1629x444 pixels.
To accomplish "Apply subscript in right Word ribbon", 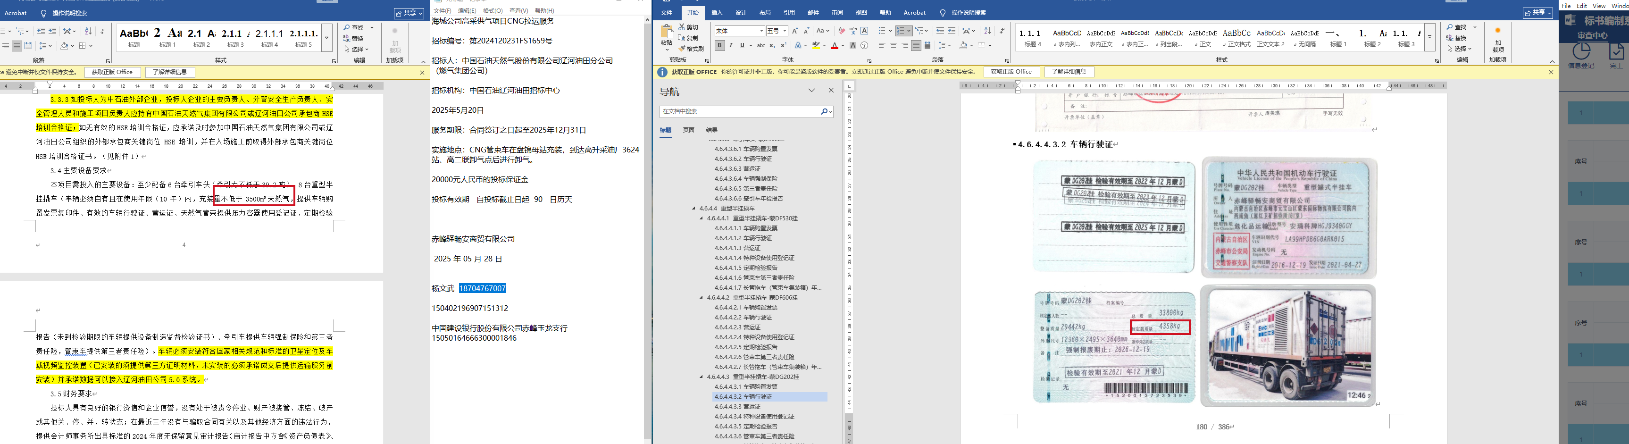I will tap(773, 46).
